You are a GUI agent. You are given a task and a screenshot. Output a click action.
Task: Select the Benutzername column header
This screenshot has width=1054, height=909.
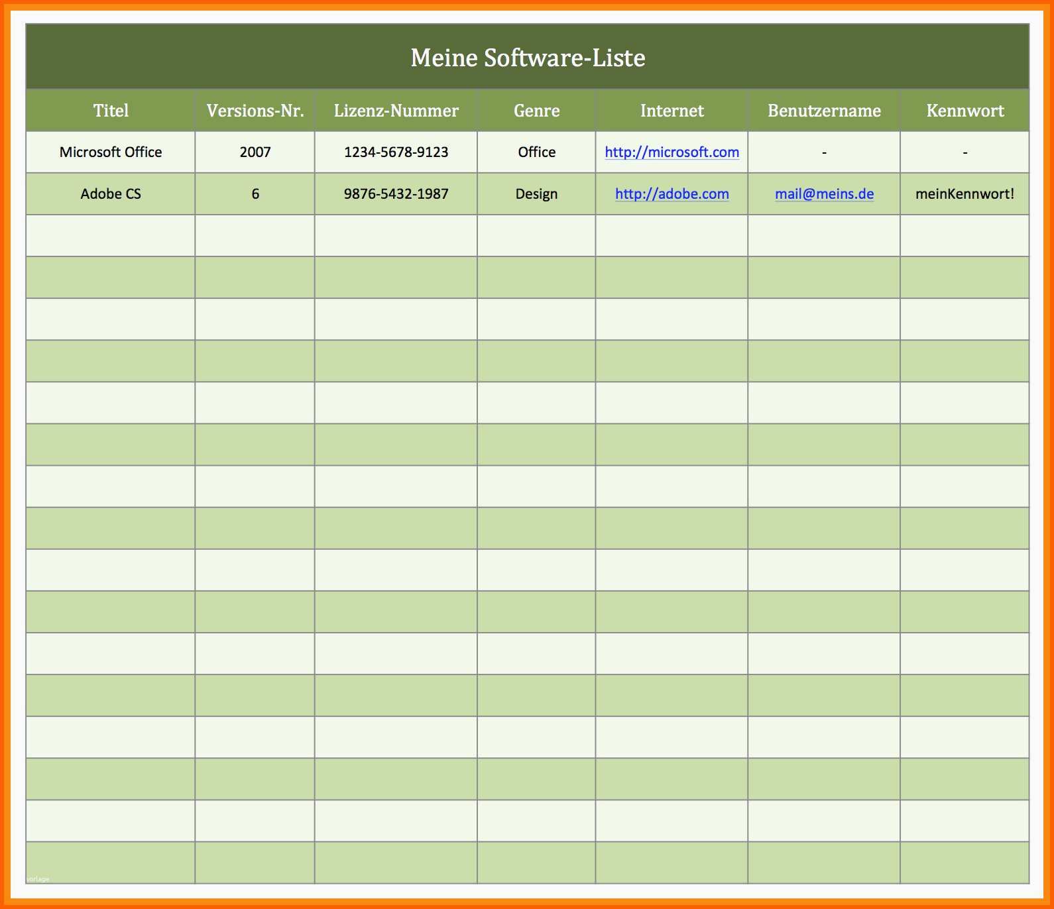tap(824, 111)
